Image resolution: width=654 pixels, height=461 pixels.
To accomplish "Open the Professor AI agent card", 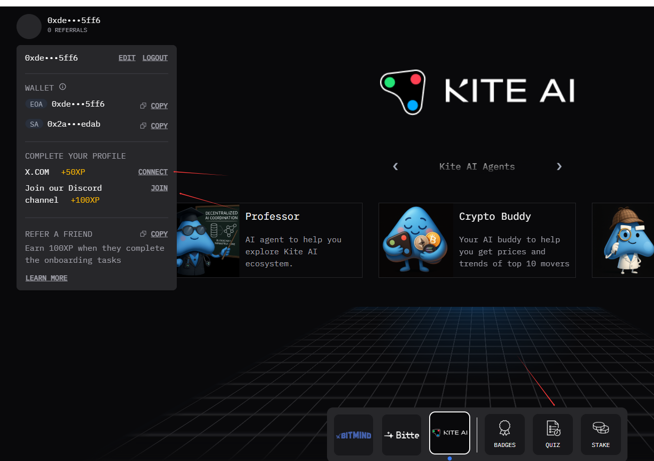I will pyautogui.click(x=272, y=240).
